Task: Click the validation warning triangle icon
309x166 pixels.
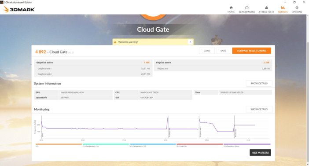Action: coord(115,42)
